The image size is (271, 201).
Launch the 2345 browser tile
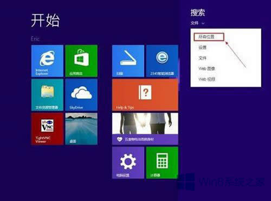click(x=162, y=61)
